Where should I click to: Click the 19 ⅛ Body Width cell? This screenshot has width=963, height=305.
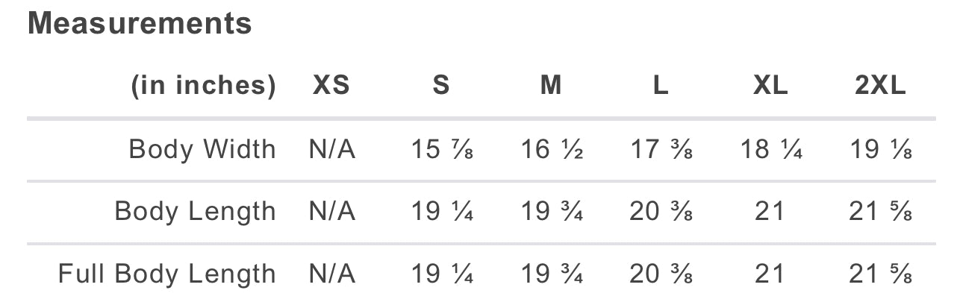[880, 150]
